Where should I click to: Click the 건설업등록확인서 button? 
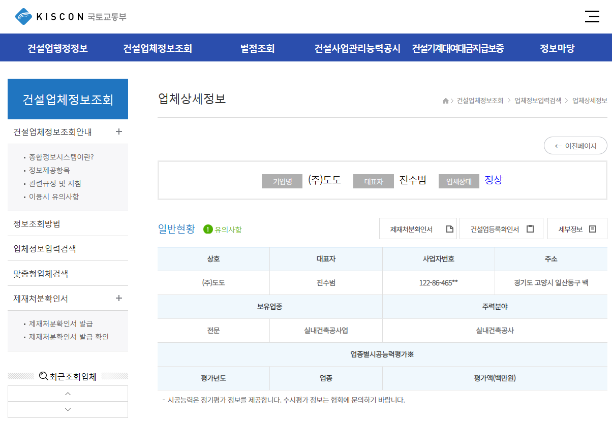[501, 228]
